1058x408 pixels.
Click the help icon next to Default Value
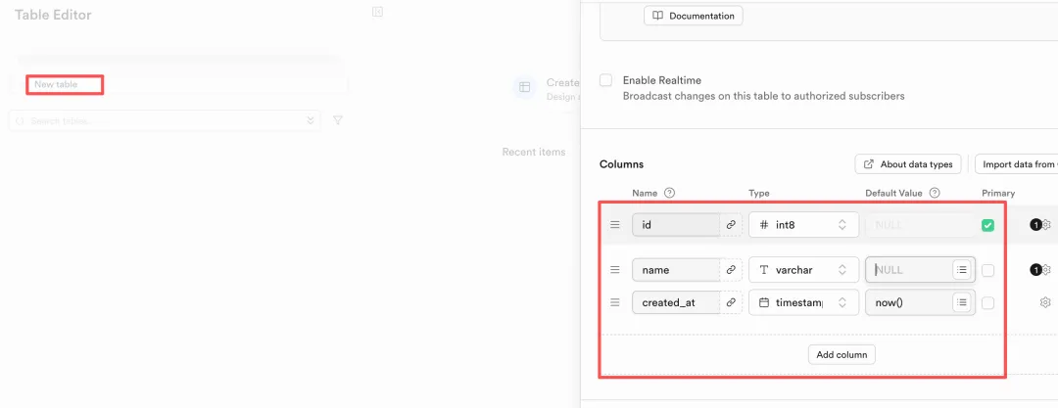(x=935, y=194)
